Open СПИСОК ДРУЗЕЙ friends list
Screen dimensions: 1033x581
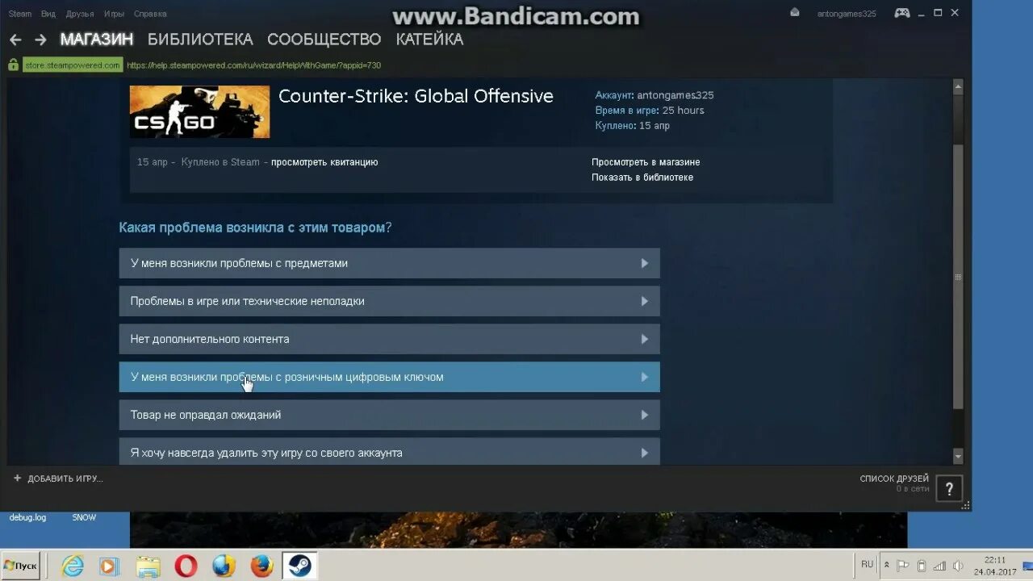pyautogui.click(x=894, y=479)
